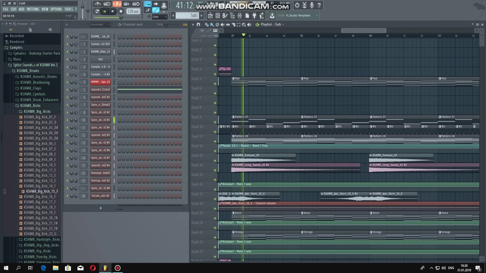Viewport: 486px width, 273px height.
Task: Open the Channel rack view button
Action: tap(218, 16)
